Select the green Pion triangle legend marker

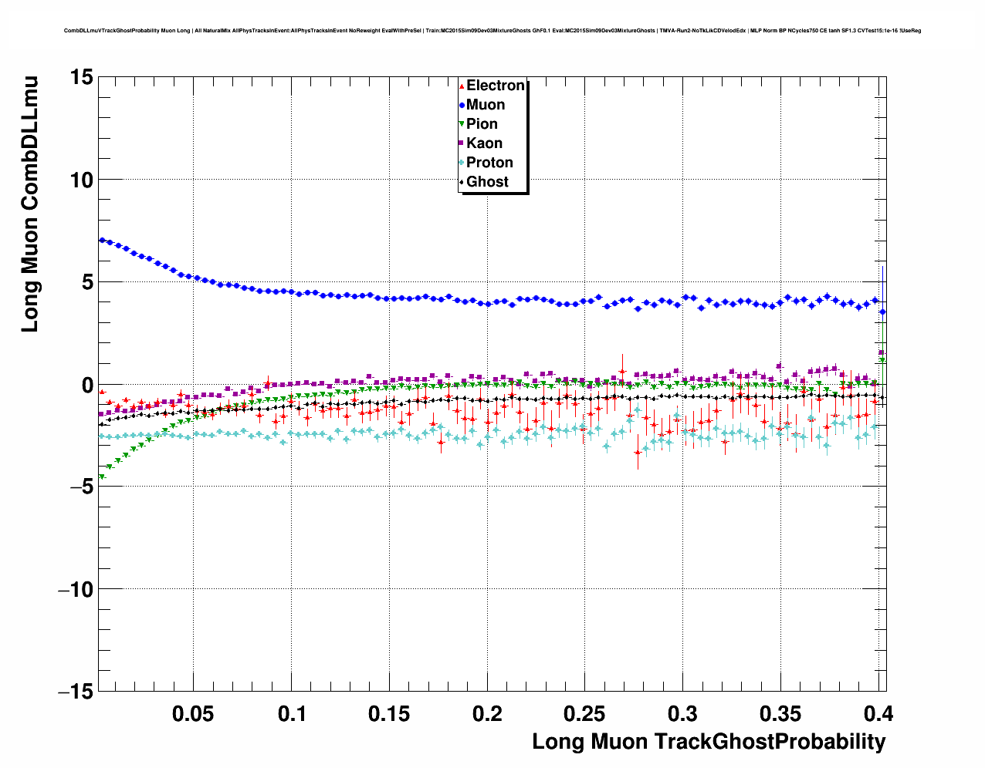[462, 124]
